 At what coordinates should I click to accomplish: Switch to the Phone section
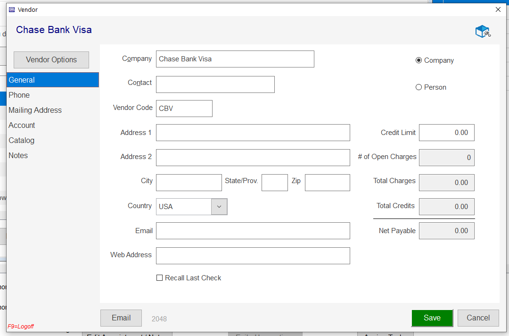click(53, 95)
